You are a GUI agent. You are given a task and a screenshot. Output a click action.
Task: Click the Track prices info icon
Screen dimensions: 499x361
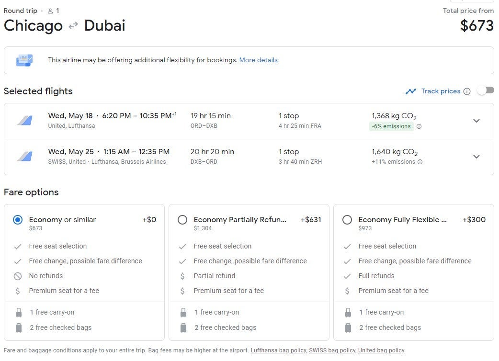pyautogui.click(x=467, y=91)
